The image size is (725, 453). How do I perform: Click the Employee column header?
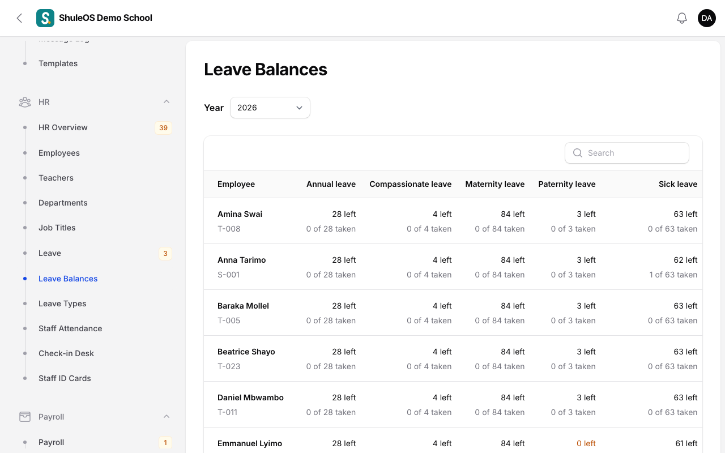point(236,184)
